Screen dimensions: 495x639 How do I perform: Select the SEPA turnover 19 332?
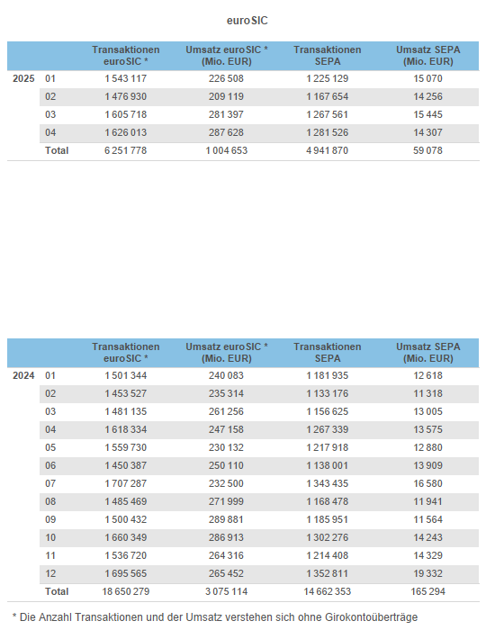pos(427,574)
